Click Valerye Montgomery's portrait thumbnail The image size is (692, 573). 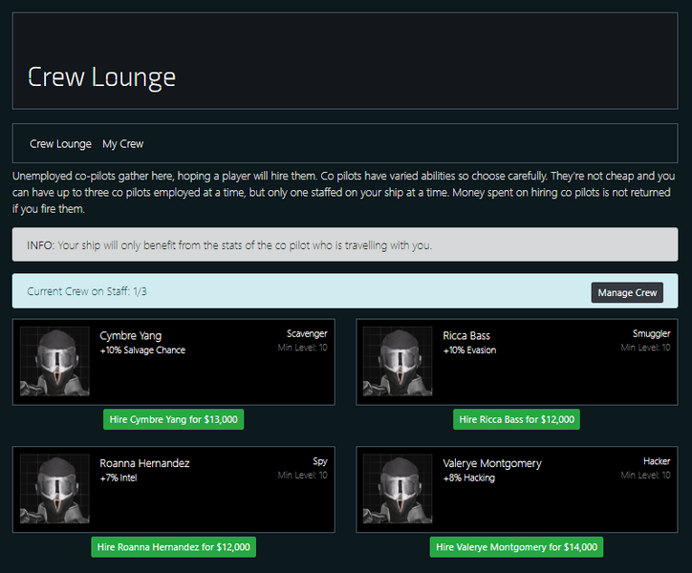point(398,489)
